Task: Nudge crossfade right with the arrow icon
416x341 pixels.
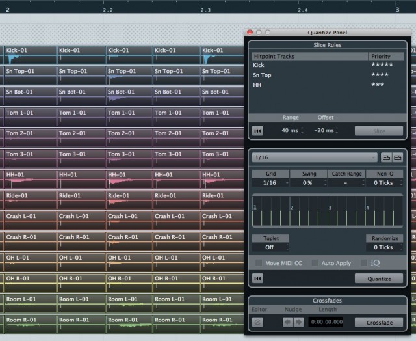Action: 299,322
